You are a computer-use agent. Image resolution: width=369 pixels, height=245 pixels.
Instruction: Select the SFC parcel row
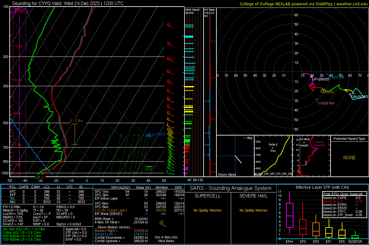click(x=47, y=192)
